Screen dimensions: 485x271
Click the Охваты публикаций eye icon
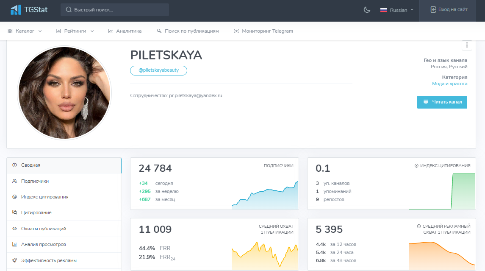point(14,229)
